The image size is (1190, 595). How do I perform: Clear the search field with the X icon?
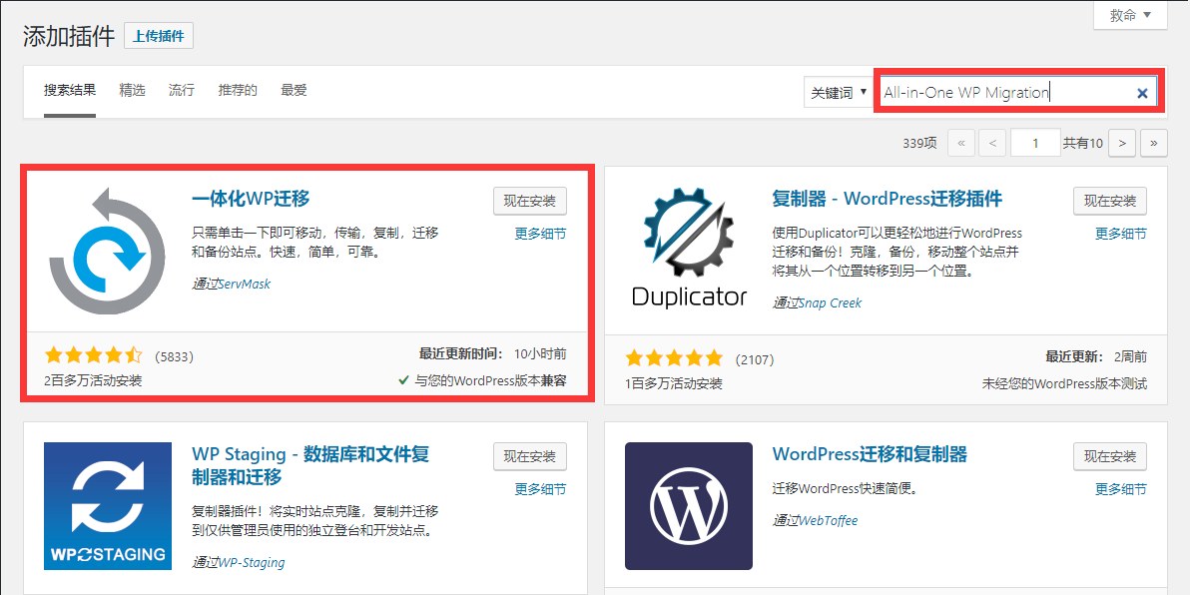click(x=1142, y=94)
